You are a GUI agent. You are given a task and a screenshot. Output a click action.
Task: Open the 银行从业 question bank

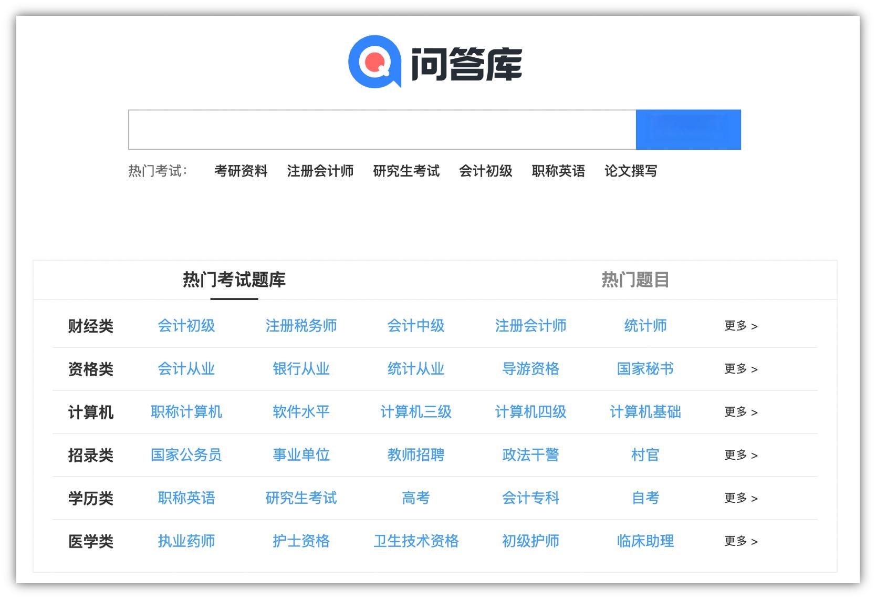pyautogui.click(x=301, y=369)
